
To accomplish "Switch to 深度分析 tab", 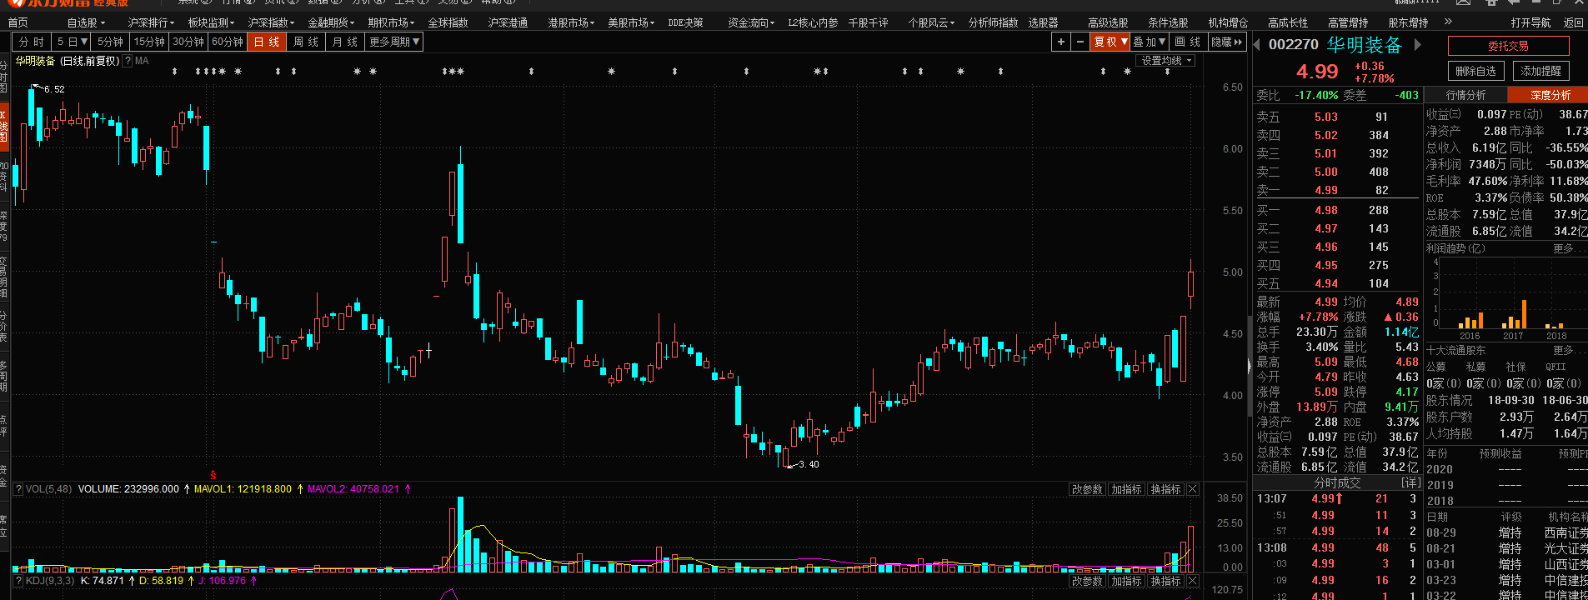I will pyautogui.click(x=1550, y=95).
